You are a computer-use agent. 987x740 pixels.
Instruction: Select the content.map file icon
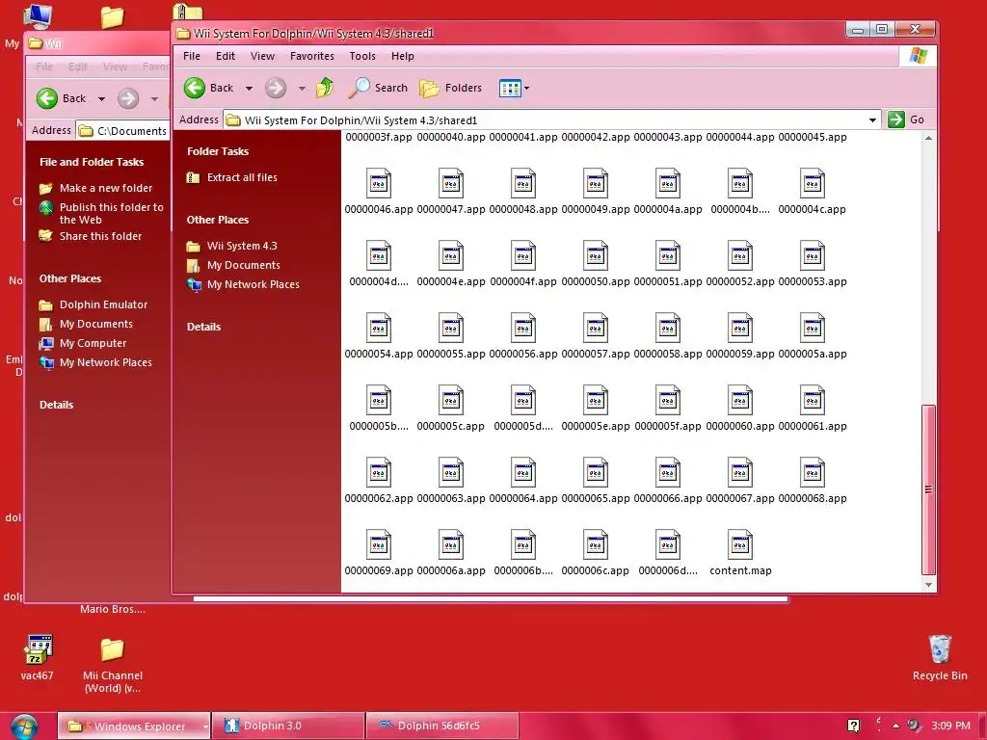pyautogui.click(x=740, y=545)
